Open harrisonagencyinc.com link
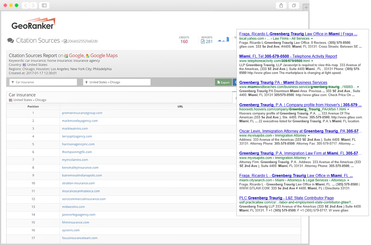Screen dimensions: 371x245 pyautogui.click(x=78, y=144)
